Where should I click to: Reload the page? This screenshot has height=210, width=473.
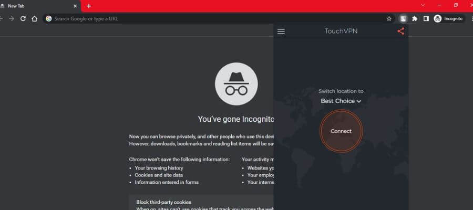[x=23, y=18]
